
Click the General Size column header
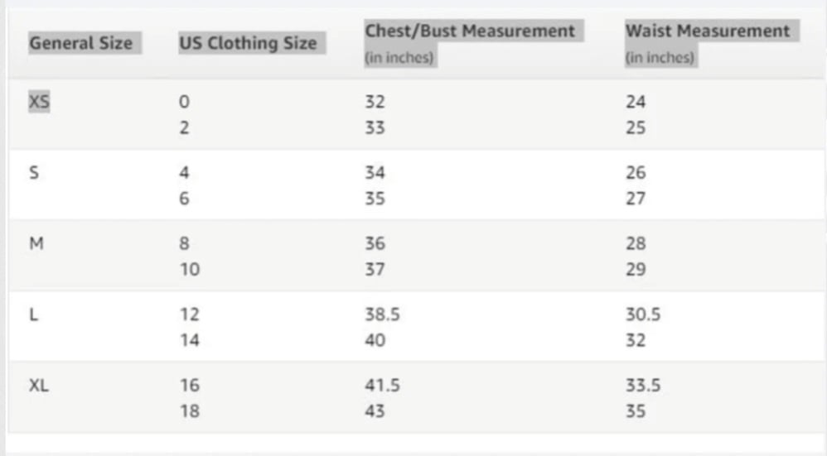pyautogui.click(x=81, y=42)
